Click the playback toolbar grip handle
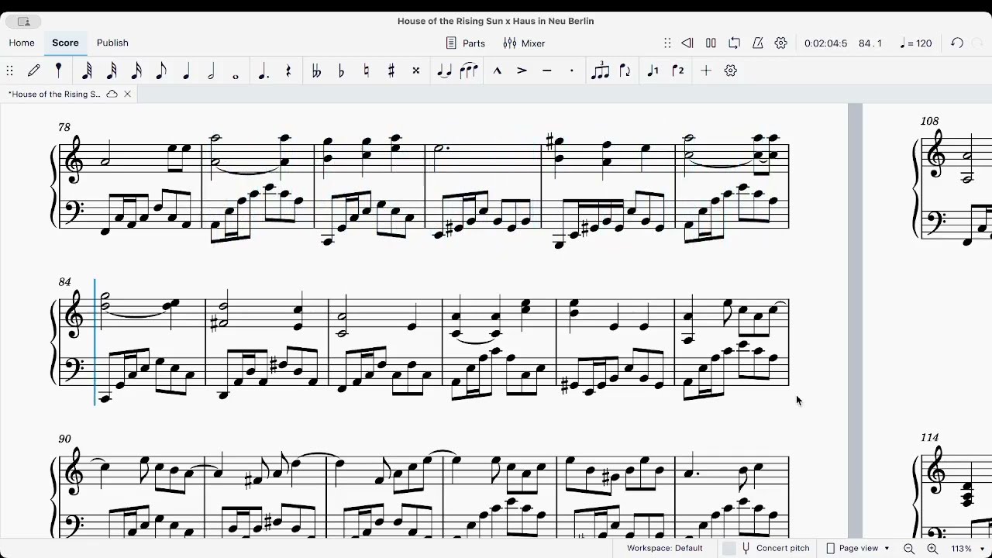The width and height of the screenshot is (992, 558). (667, 43)
